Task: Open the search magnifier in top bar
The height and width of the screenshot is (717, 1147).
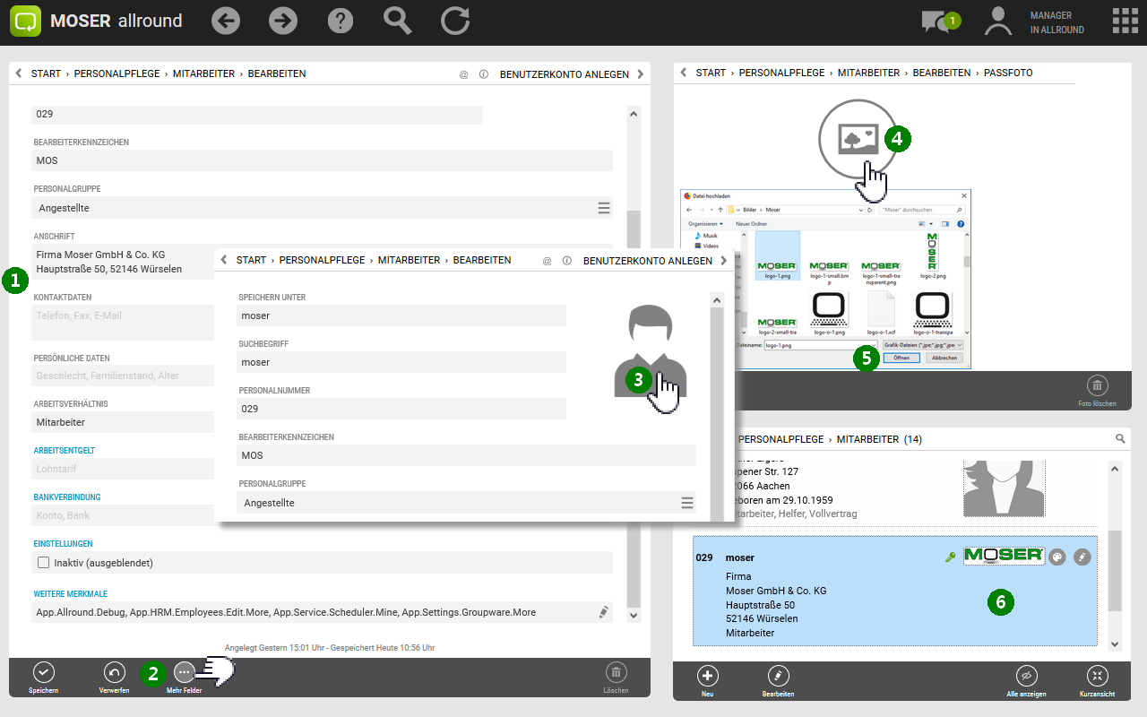Action: coord(397,22)
